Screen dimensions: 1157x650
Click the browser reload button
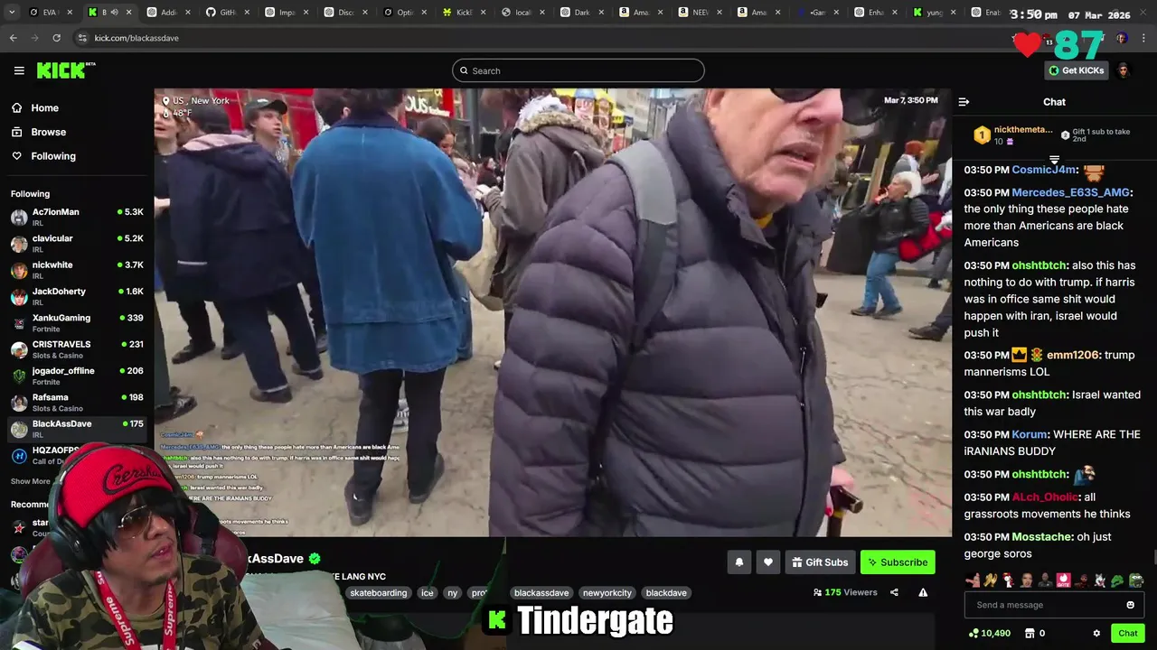(56, 38)
